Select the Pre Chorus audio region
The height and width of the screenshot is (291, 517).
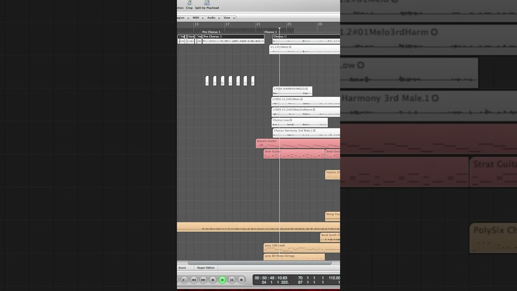coord(233,39)
